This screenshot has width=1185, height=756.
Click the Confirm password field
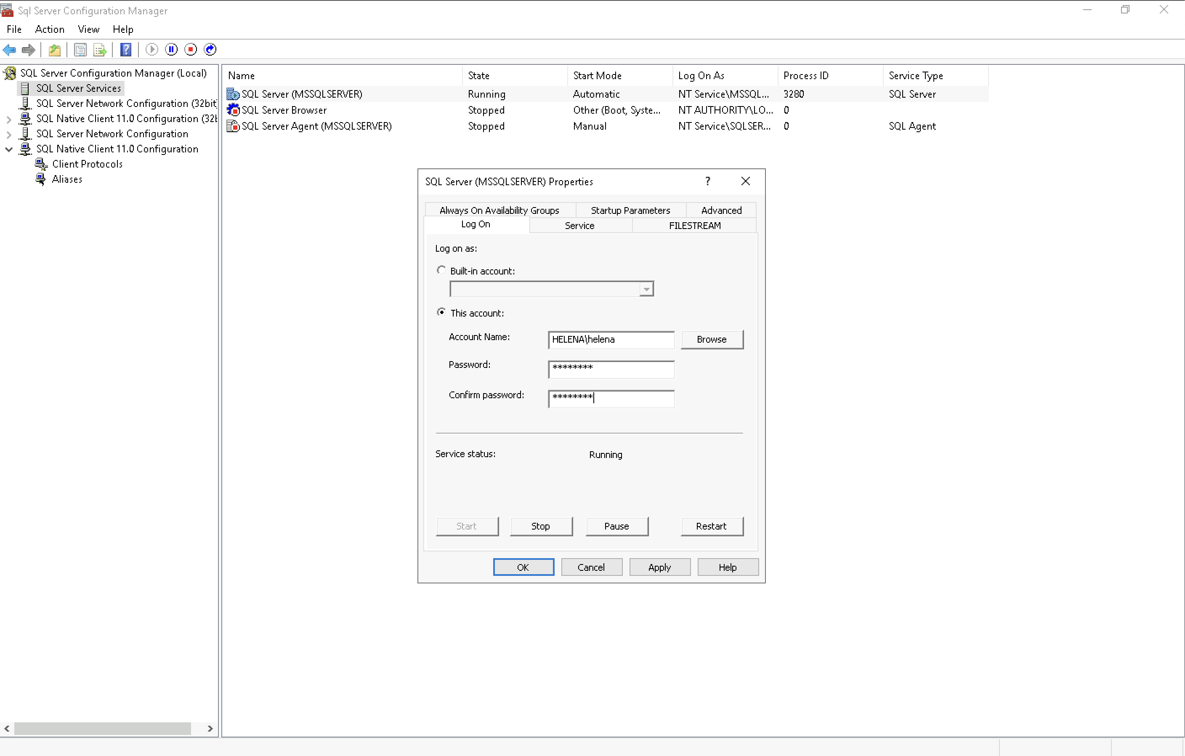[611, 398]
